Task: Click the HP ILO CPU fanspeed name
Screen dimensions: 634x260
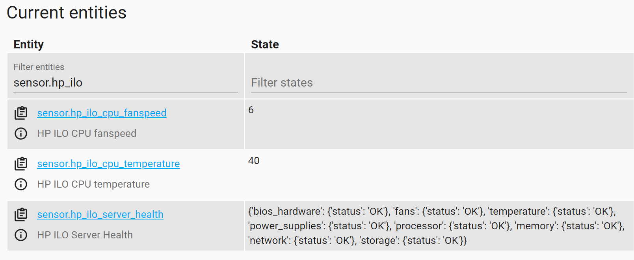Action: pyautogui.click(x=87, y=134)
